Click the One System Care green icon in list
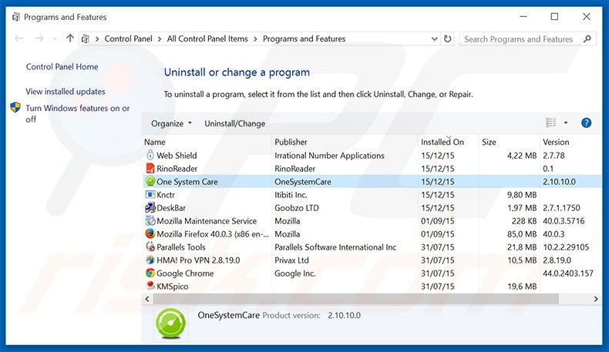This screenshot has width=609, height=352. point(150,181)
